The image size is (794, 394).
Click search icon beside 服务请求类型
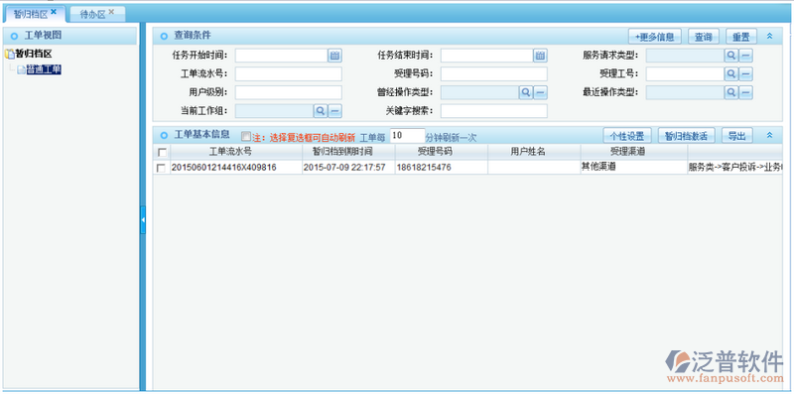(731, 56)
